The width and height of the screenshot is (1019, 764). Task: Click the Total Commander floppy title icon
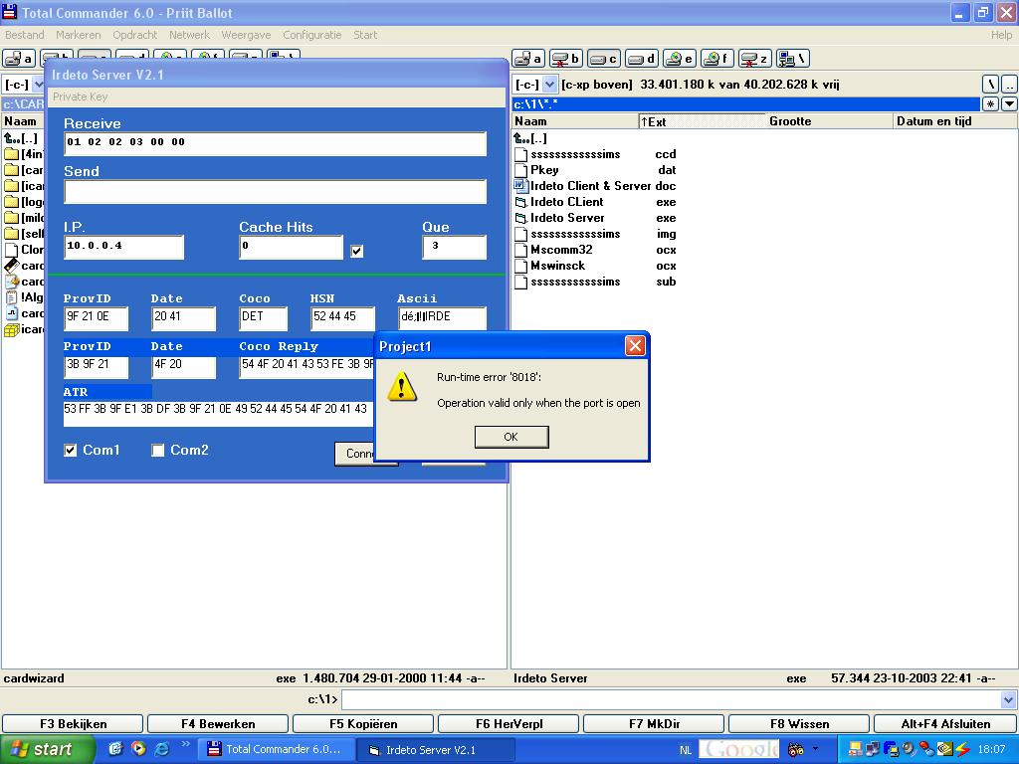point(10,12)
